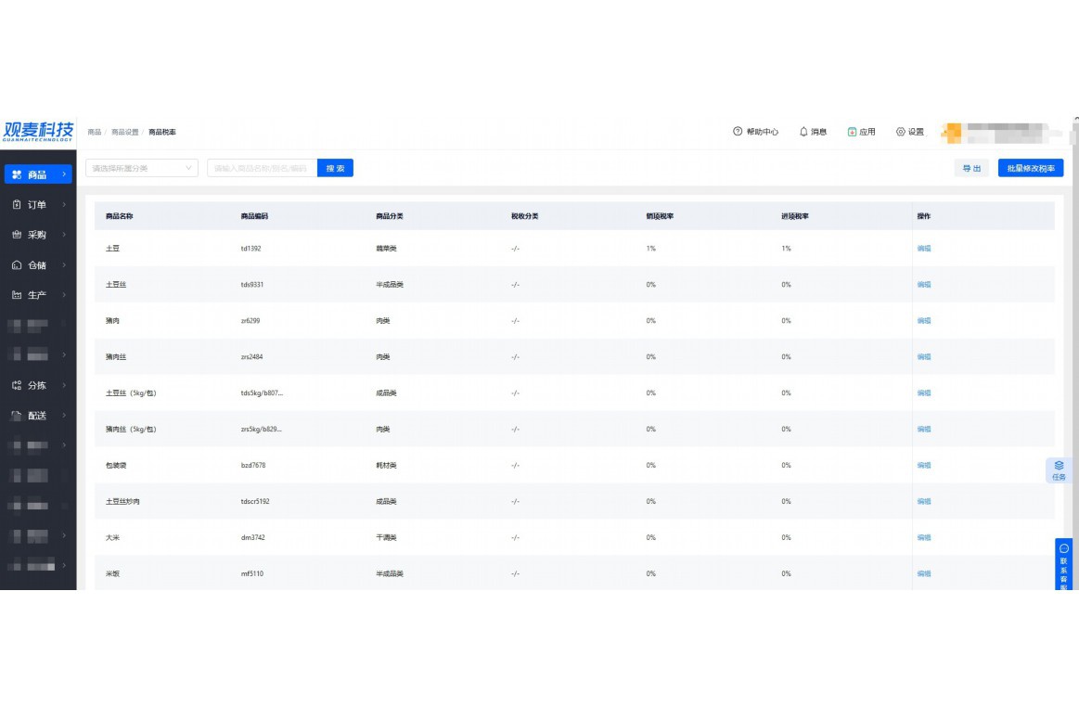Click 编辑 link for 土豆 row
Viewport: 1079px width, 707px height.
click(x=923, y=249)
